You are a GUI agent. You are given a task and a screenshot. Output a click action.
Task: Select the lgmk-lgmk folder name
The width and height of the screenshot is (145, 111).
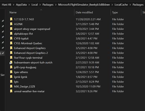point(20,77)
